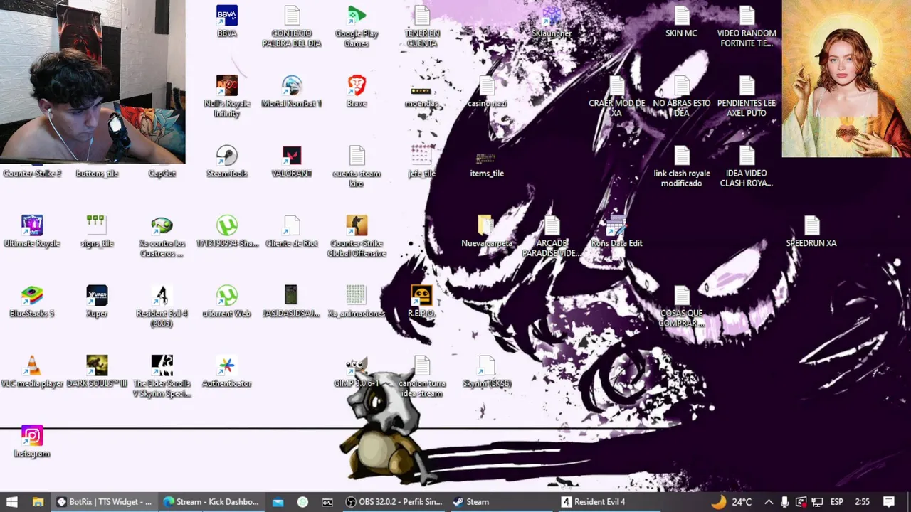This screenshot has height=512, width=911.
Task: Open the SKIN MC text file
Action: (x=681, y=21)
